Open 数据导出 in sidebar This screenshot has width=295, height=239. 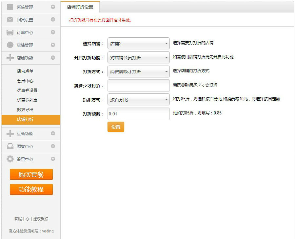[x=25, y=110]
